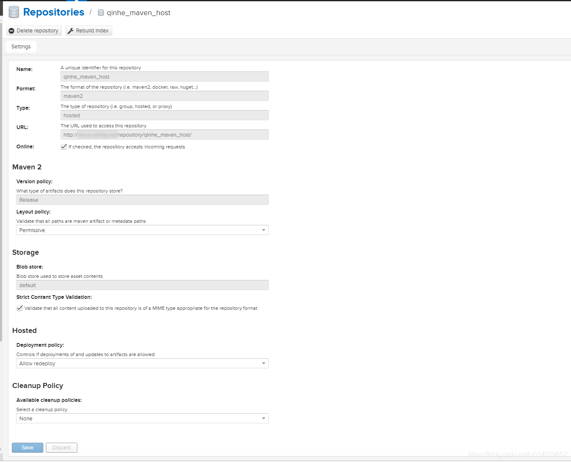Select the qinhe_maven_host breadcrumb text
Image resolution: width=571 pixels, height=462 pixels.
138,13
